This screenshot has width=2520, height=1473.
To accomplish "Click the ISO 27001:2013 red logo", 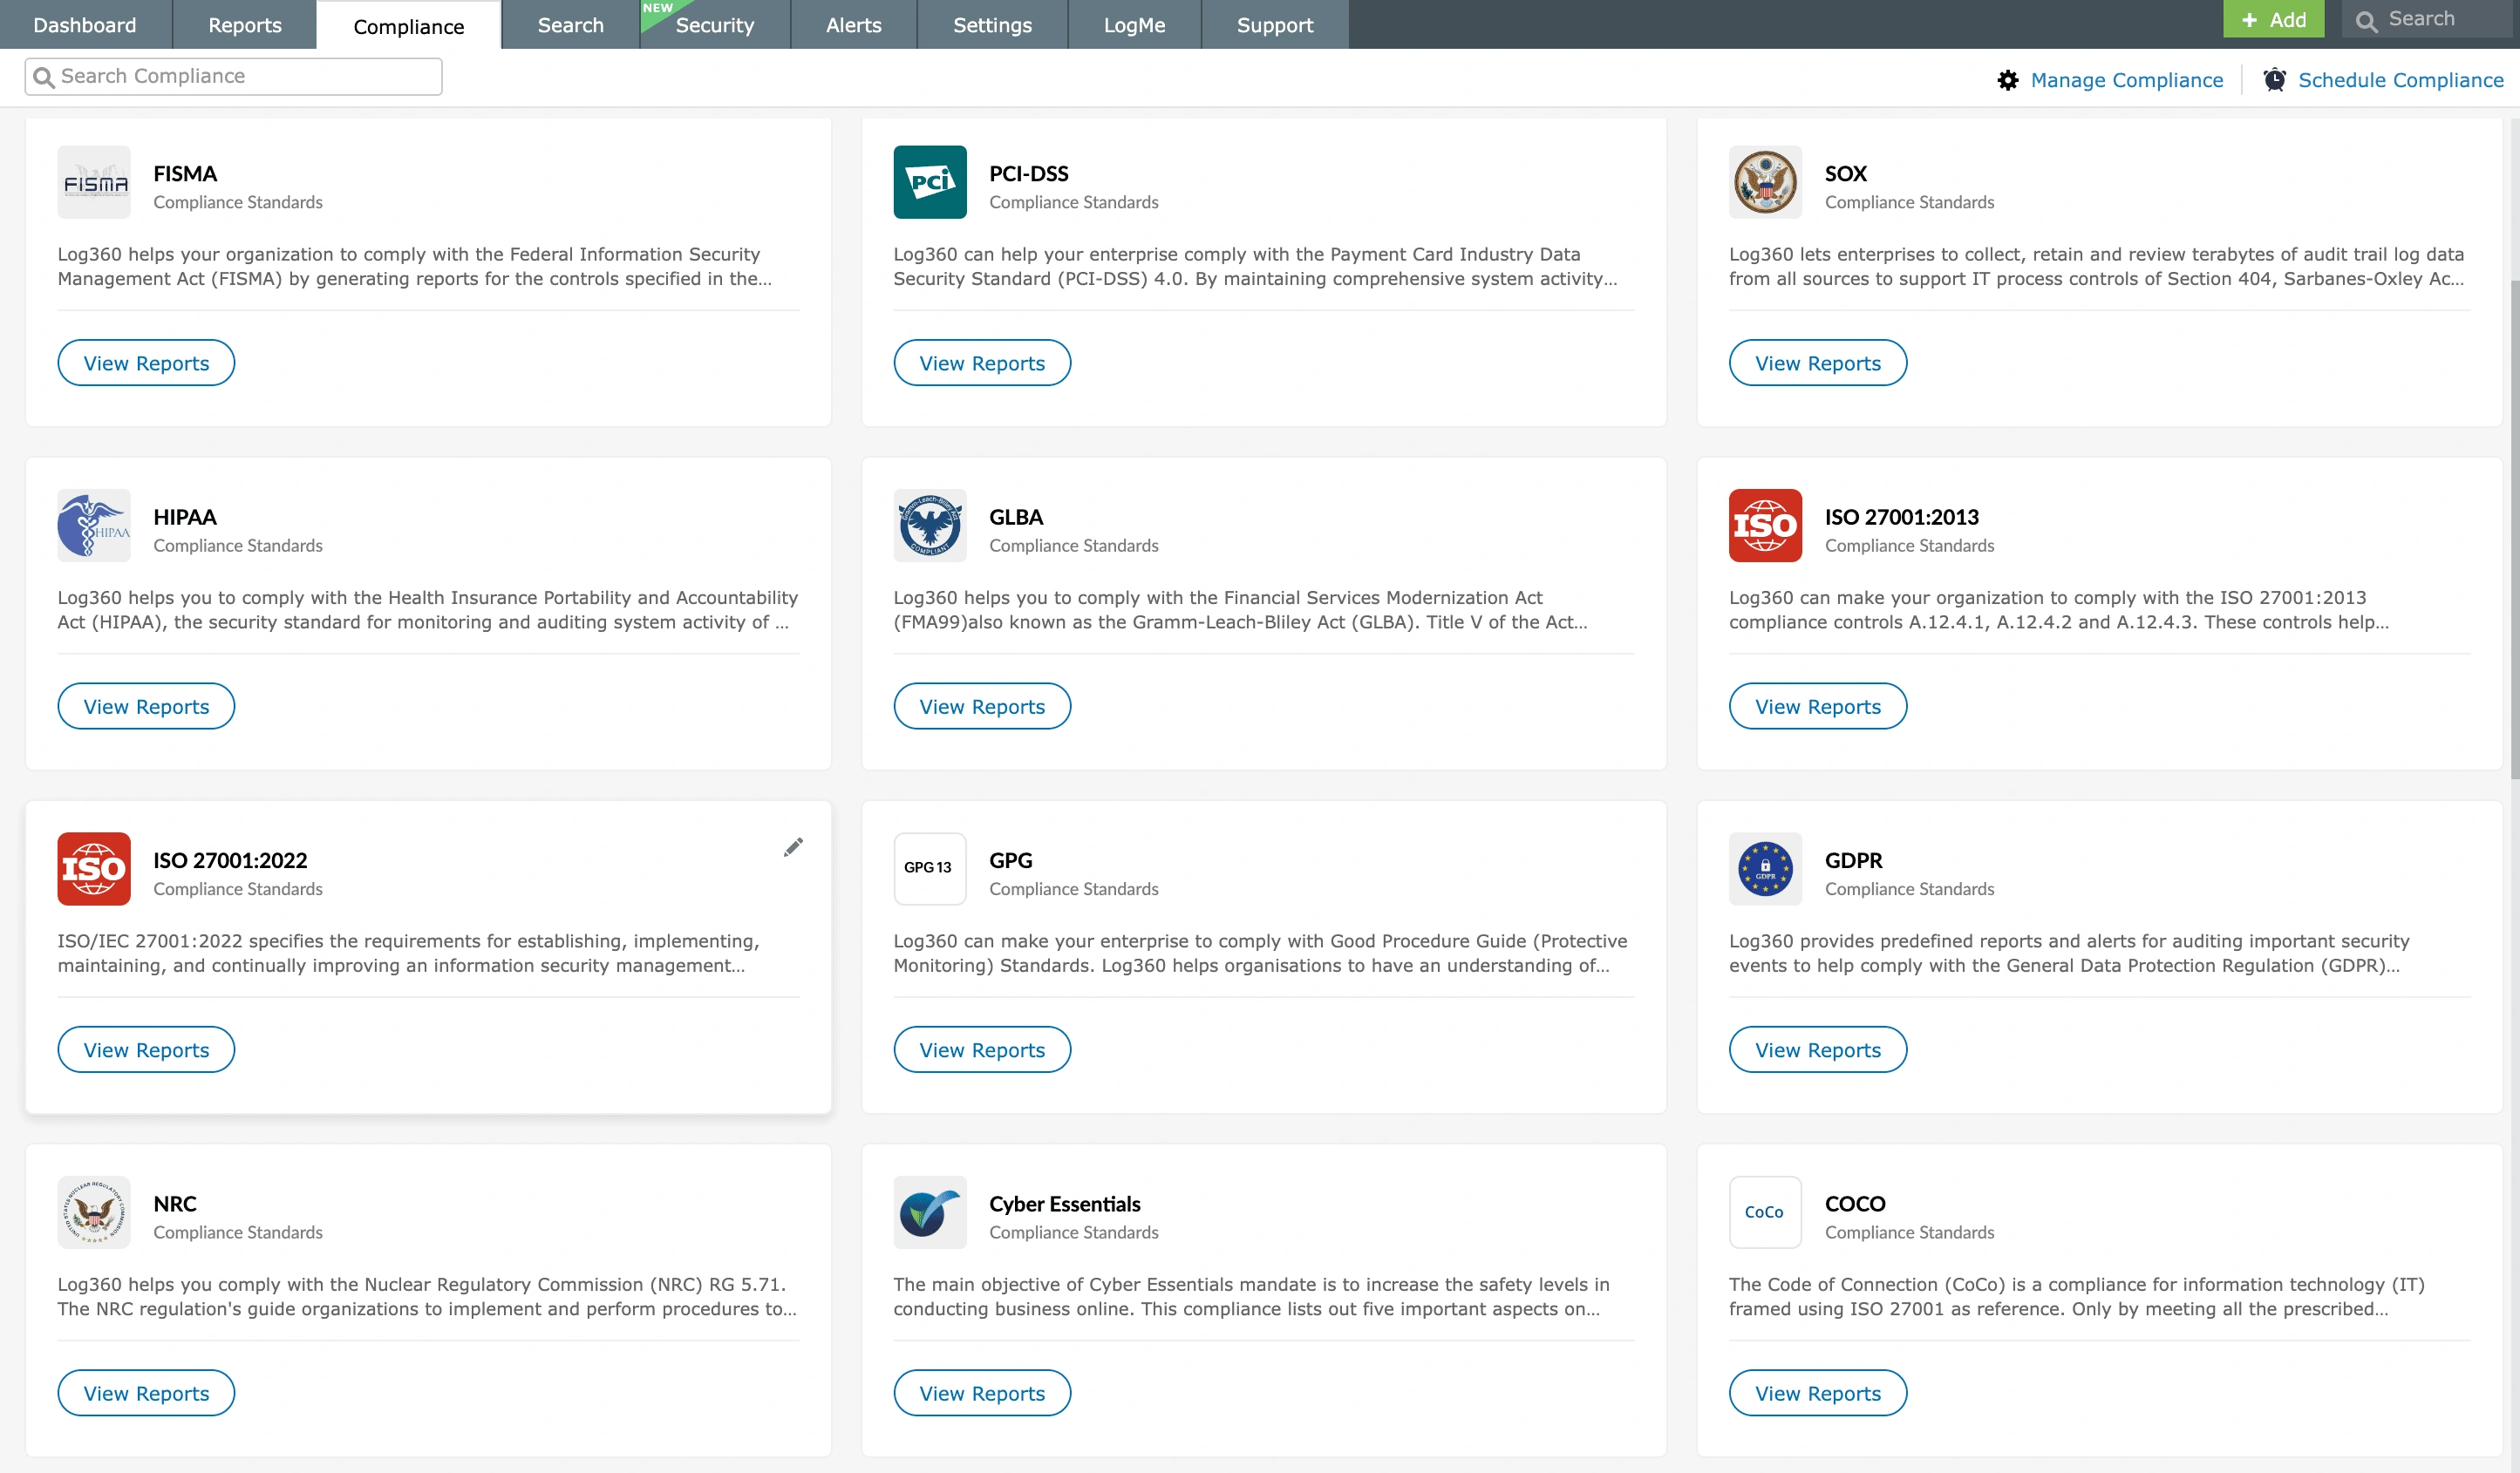I will tap(1765, 526).
